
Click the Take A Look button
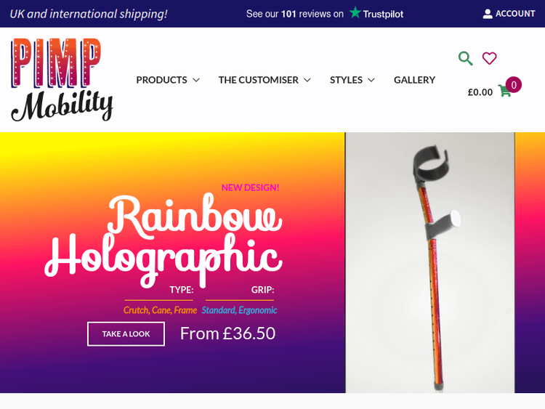[x=126, y=334]
